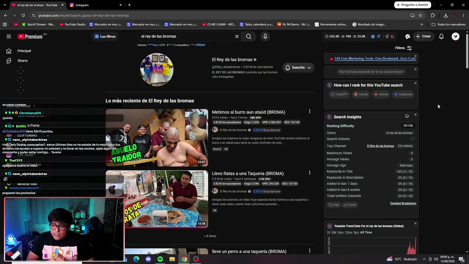Open File Explorer from the taskbar
Image resolution: width=469 pixels, height=264 pixels.
click(x=172, y=259)
